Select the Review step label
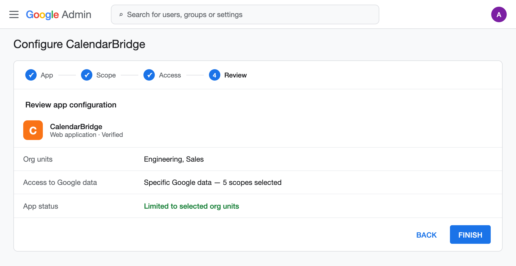The image size is (516, 266). click(x=236, y=75)
